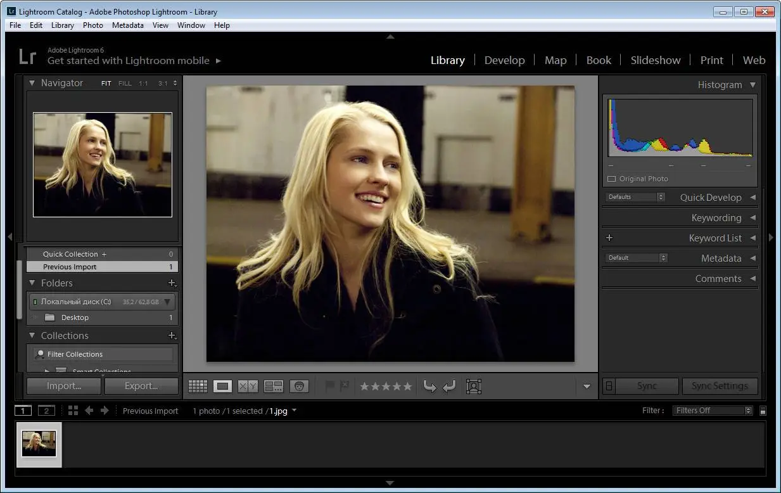
Task: Rotate photo clockwise with toolbar arrow
Action: click(x=449, y=386)
